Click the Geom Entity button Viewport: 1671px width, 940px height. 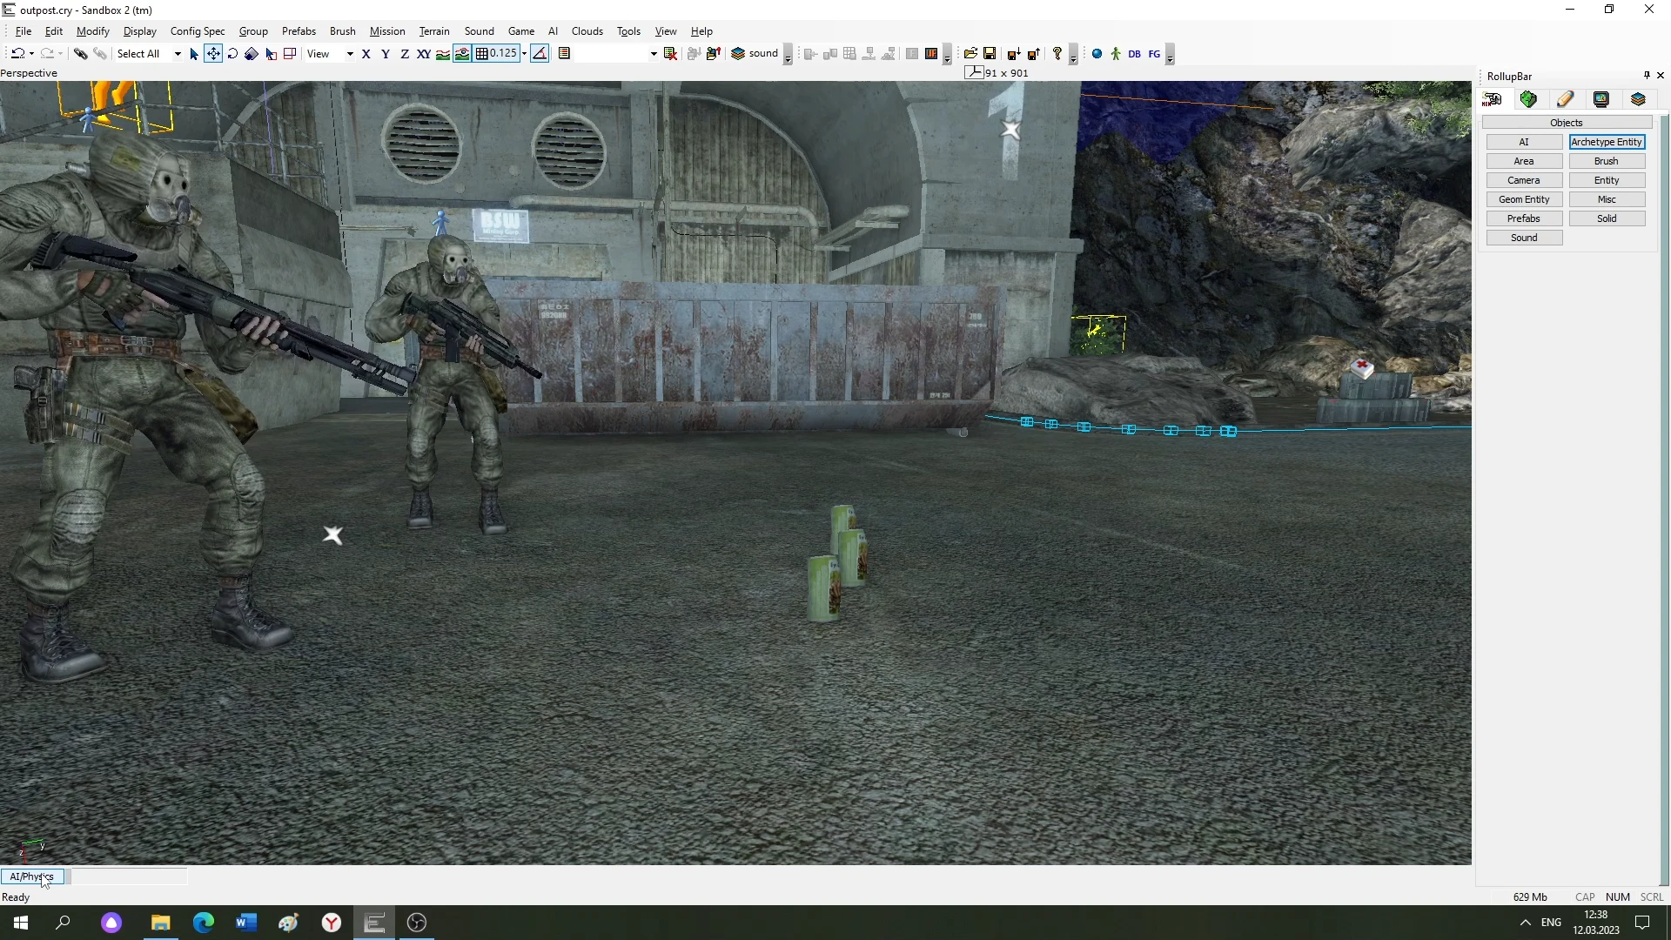(x=1524, y=199)
